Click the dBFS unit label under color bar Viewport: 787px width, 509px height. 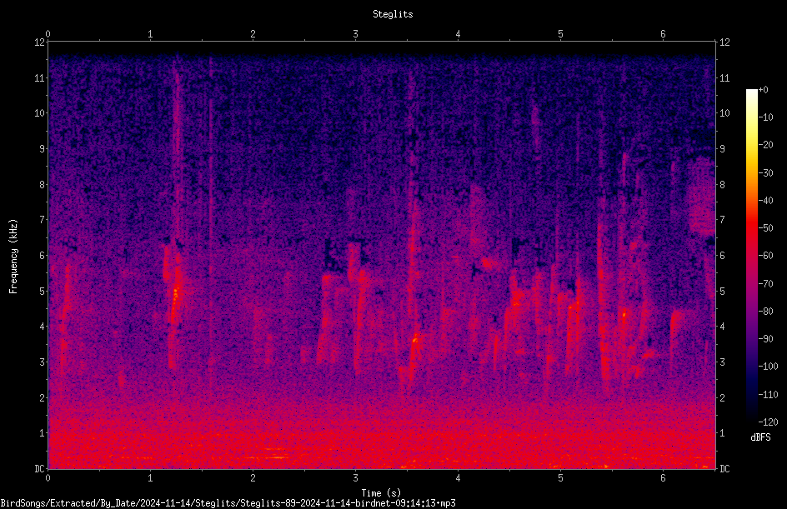click(x=760, y=437)
